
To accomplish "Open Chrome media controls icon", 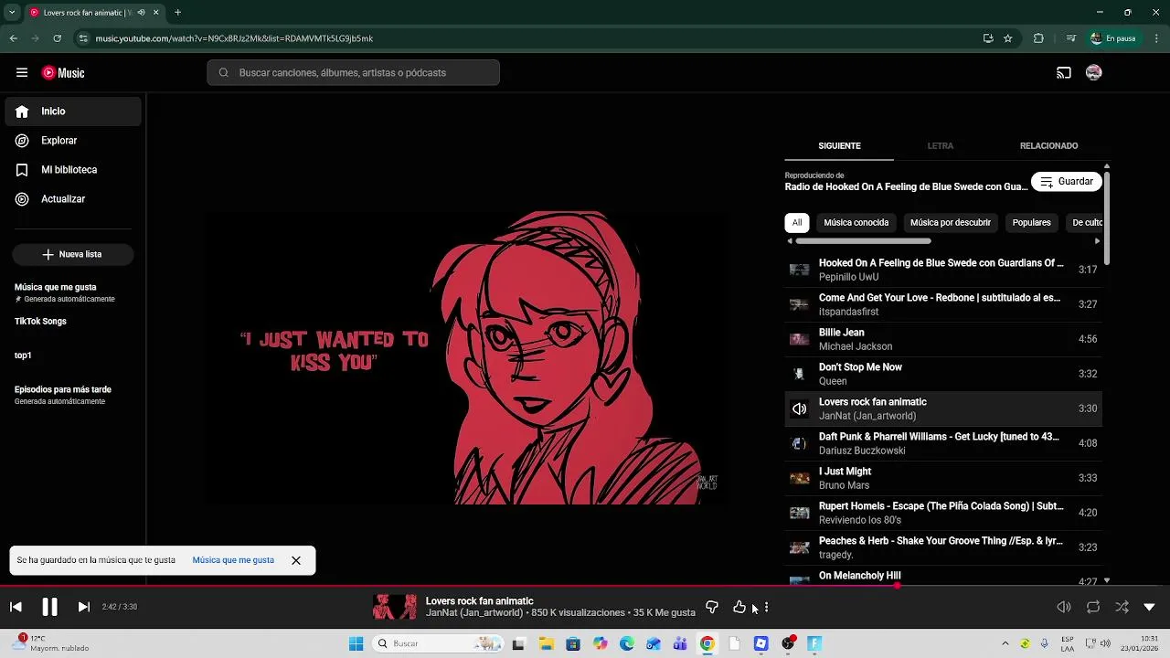I will pyautogui.click(x=1070, y=38).
